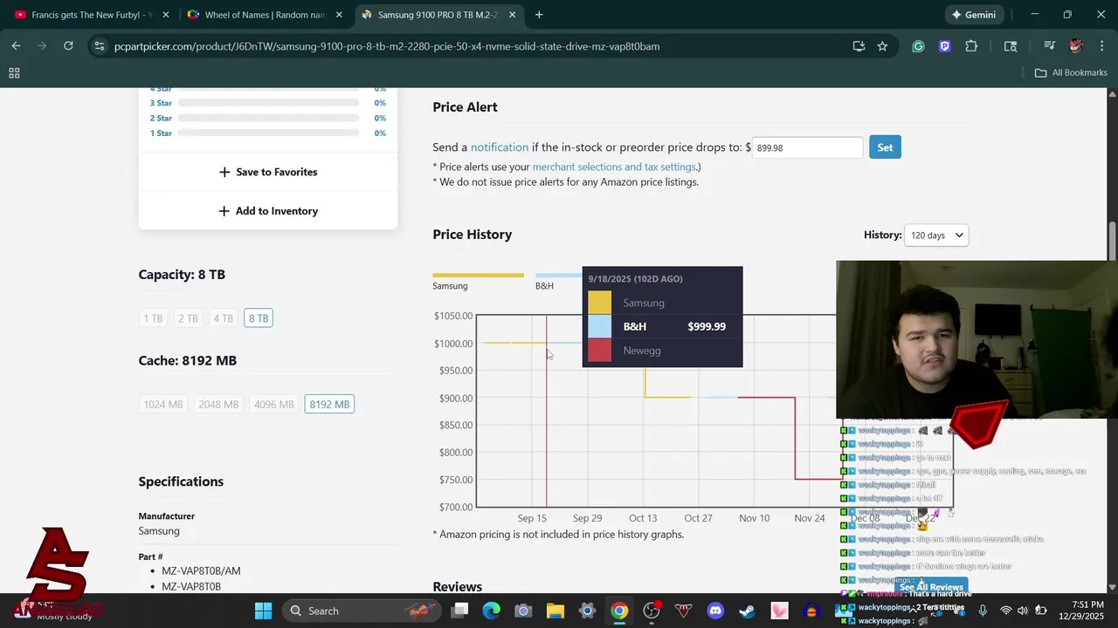The image size is (1118, 628).
Task: Click the taskbar Search box
Action: pos(362,611)
